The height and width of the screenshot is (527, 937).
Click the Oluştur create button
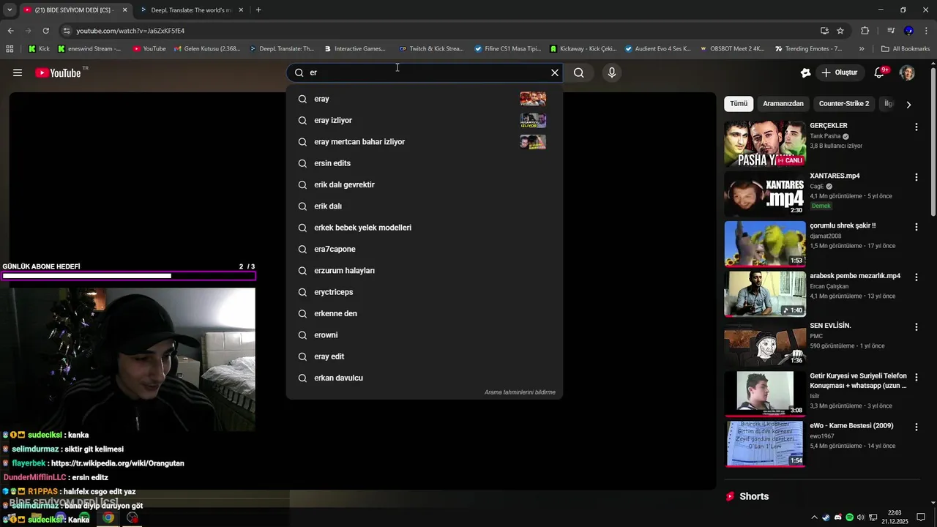pyautogui.click(x=840, y=72)
